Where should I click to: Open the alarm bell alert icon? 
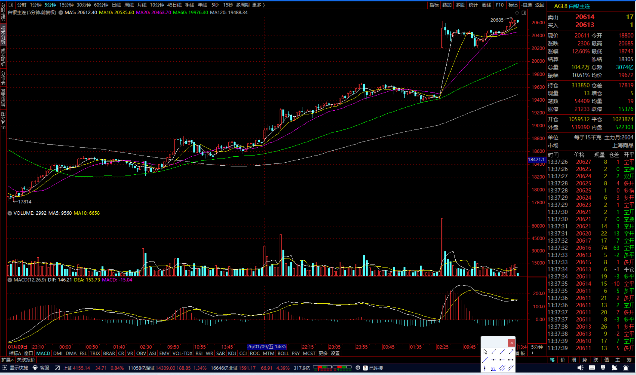pyautogui.click(x=626, y=368)
